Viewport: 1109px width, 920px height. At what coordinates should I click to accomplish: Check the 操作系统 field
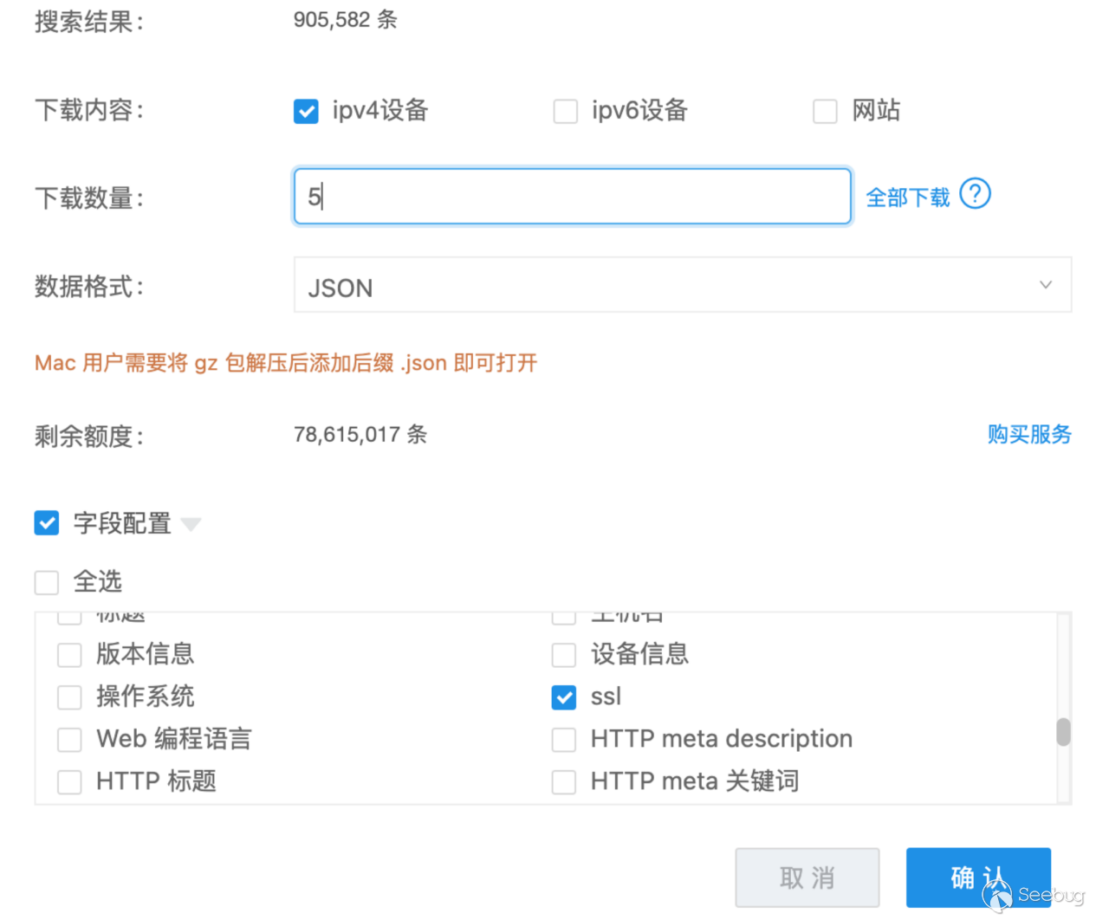(x=69, y=697)
